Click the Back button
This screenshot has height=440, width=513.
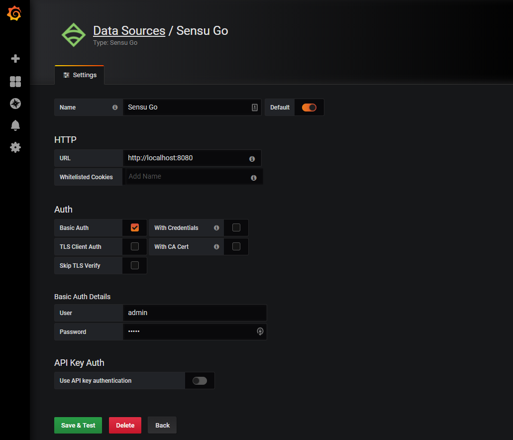pos(162,425)
